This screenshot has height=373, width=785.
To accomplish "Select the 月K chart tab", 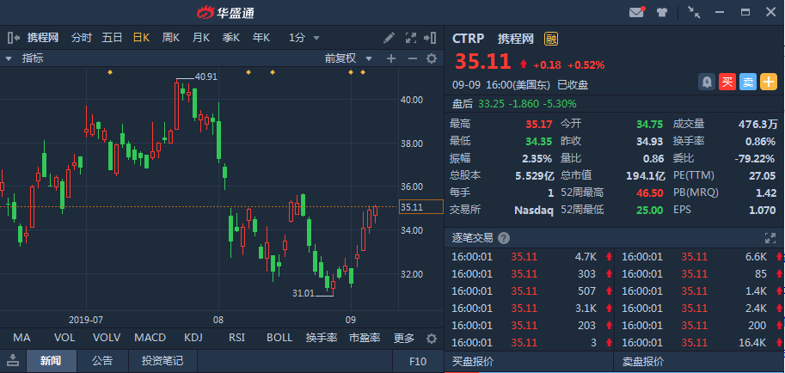I will coord(201,38).
